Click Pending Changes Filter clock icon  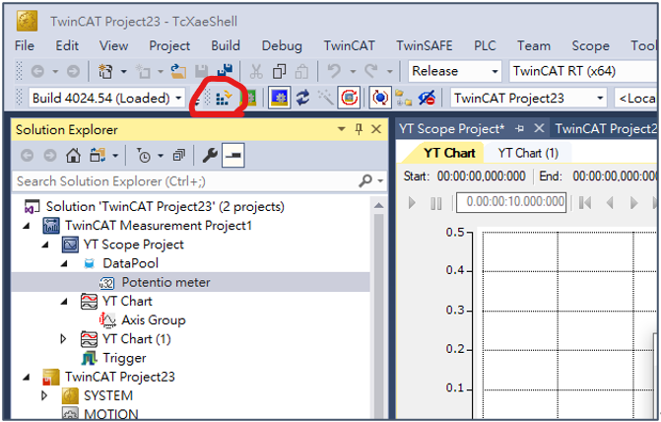[x=143, y=156]
